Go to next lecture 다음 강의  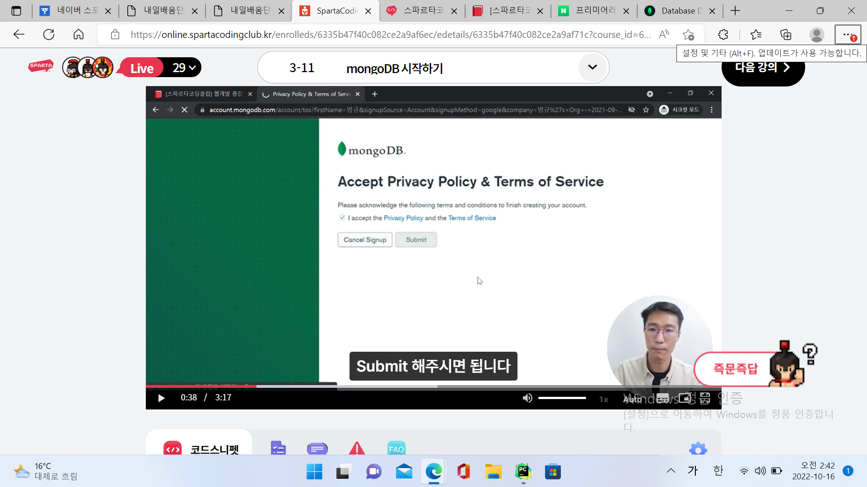(763, 68)
